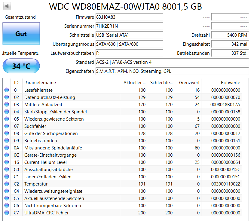Viewport: 251px width, 221px height.
Task: Click Grenzwert 54 in Datendurchsatz-Leistung row
Action: [197, 97]
